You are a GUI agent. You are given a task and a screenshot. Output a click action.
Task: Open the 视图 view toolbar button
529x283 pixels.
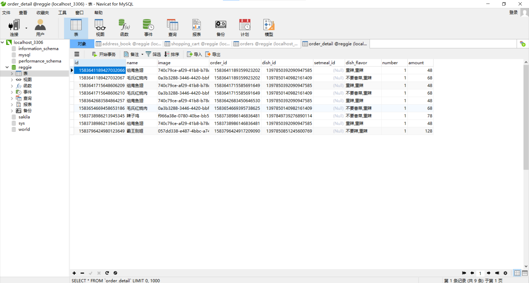[x=100, y=28]
